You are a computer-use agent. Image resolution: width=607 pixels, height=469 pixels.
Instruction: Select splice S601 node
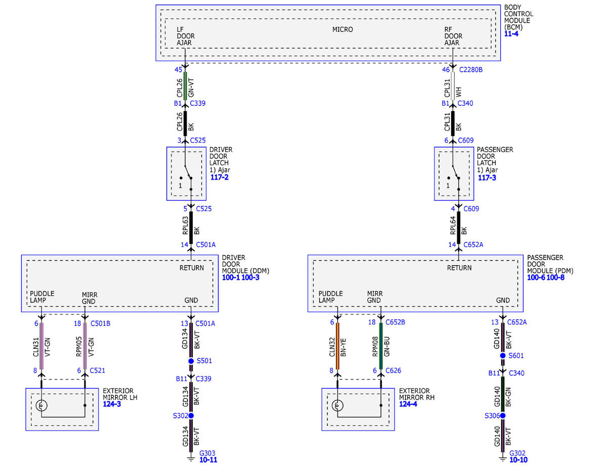click(503, 356)
